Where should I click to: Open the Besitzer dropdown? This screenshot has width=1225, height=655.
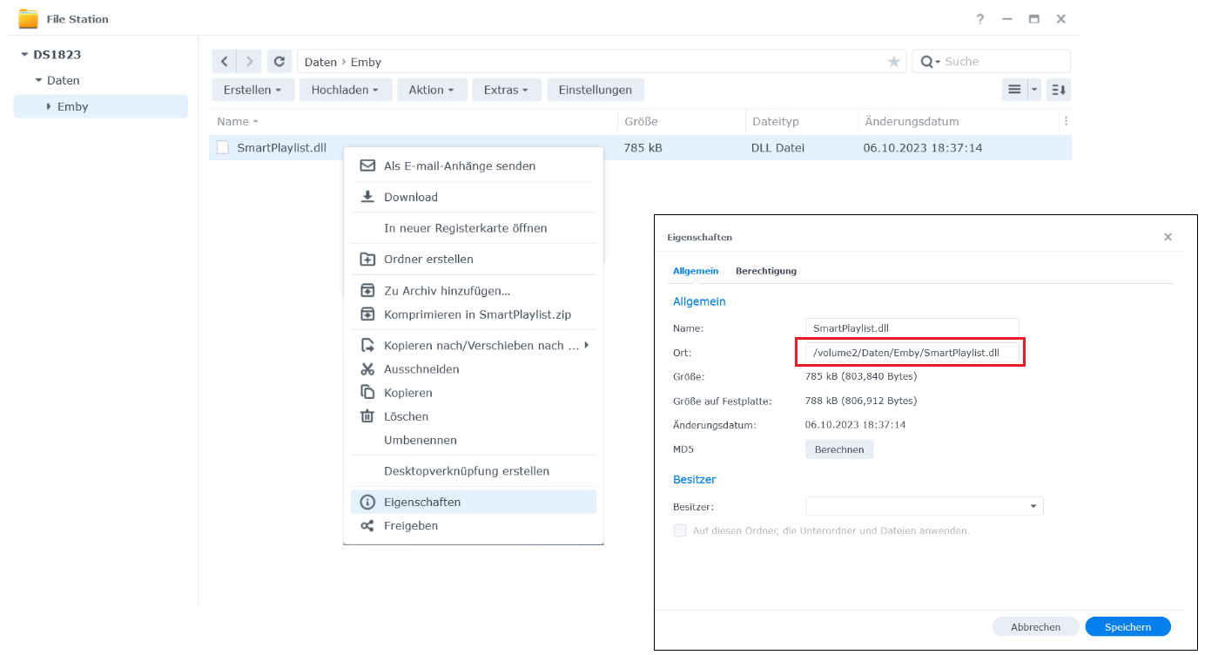coord(1033,506)
